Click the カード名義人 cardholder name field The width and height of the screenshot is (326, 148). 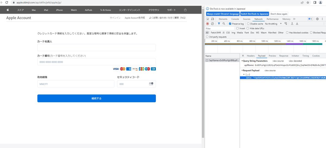96,48
